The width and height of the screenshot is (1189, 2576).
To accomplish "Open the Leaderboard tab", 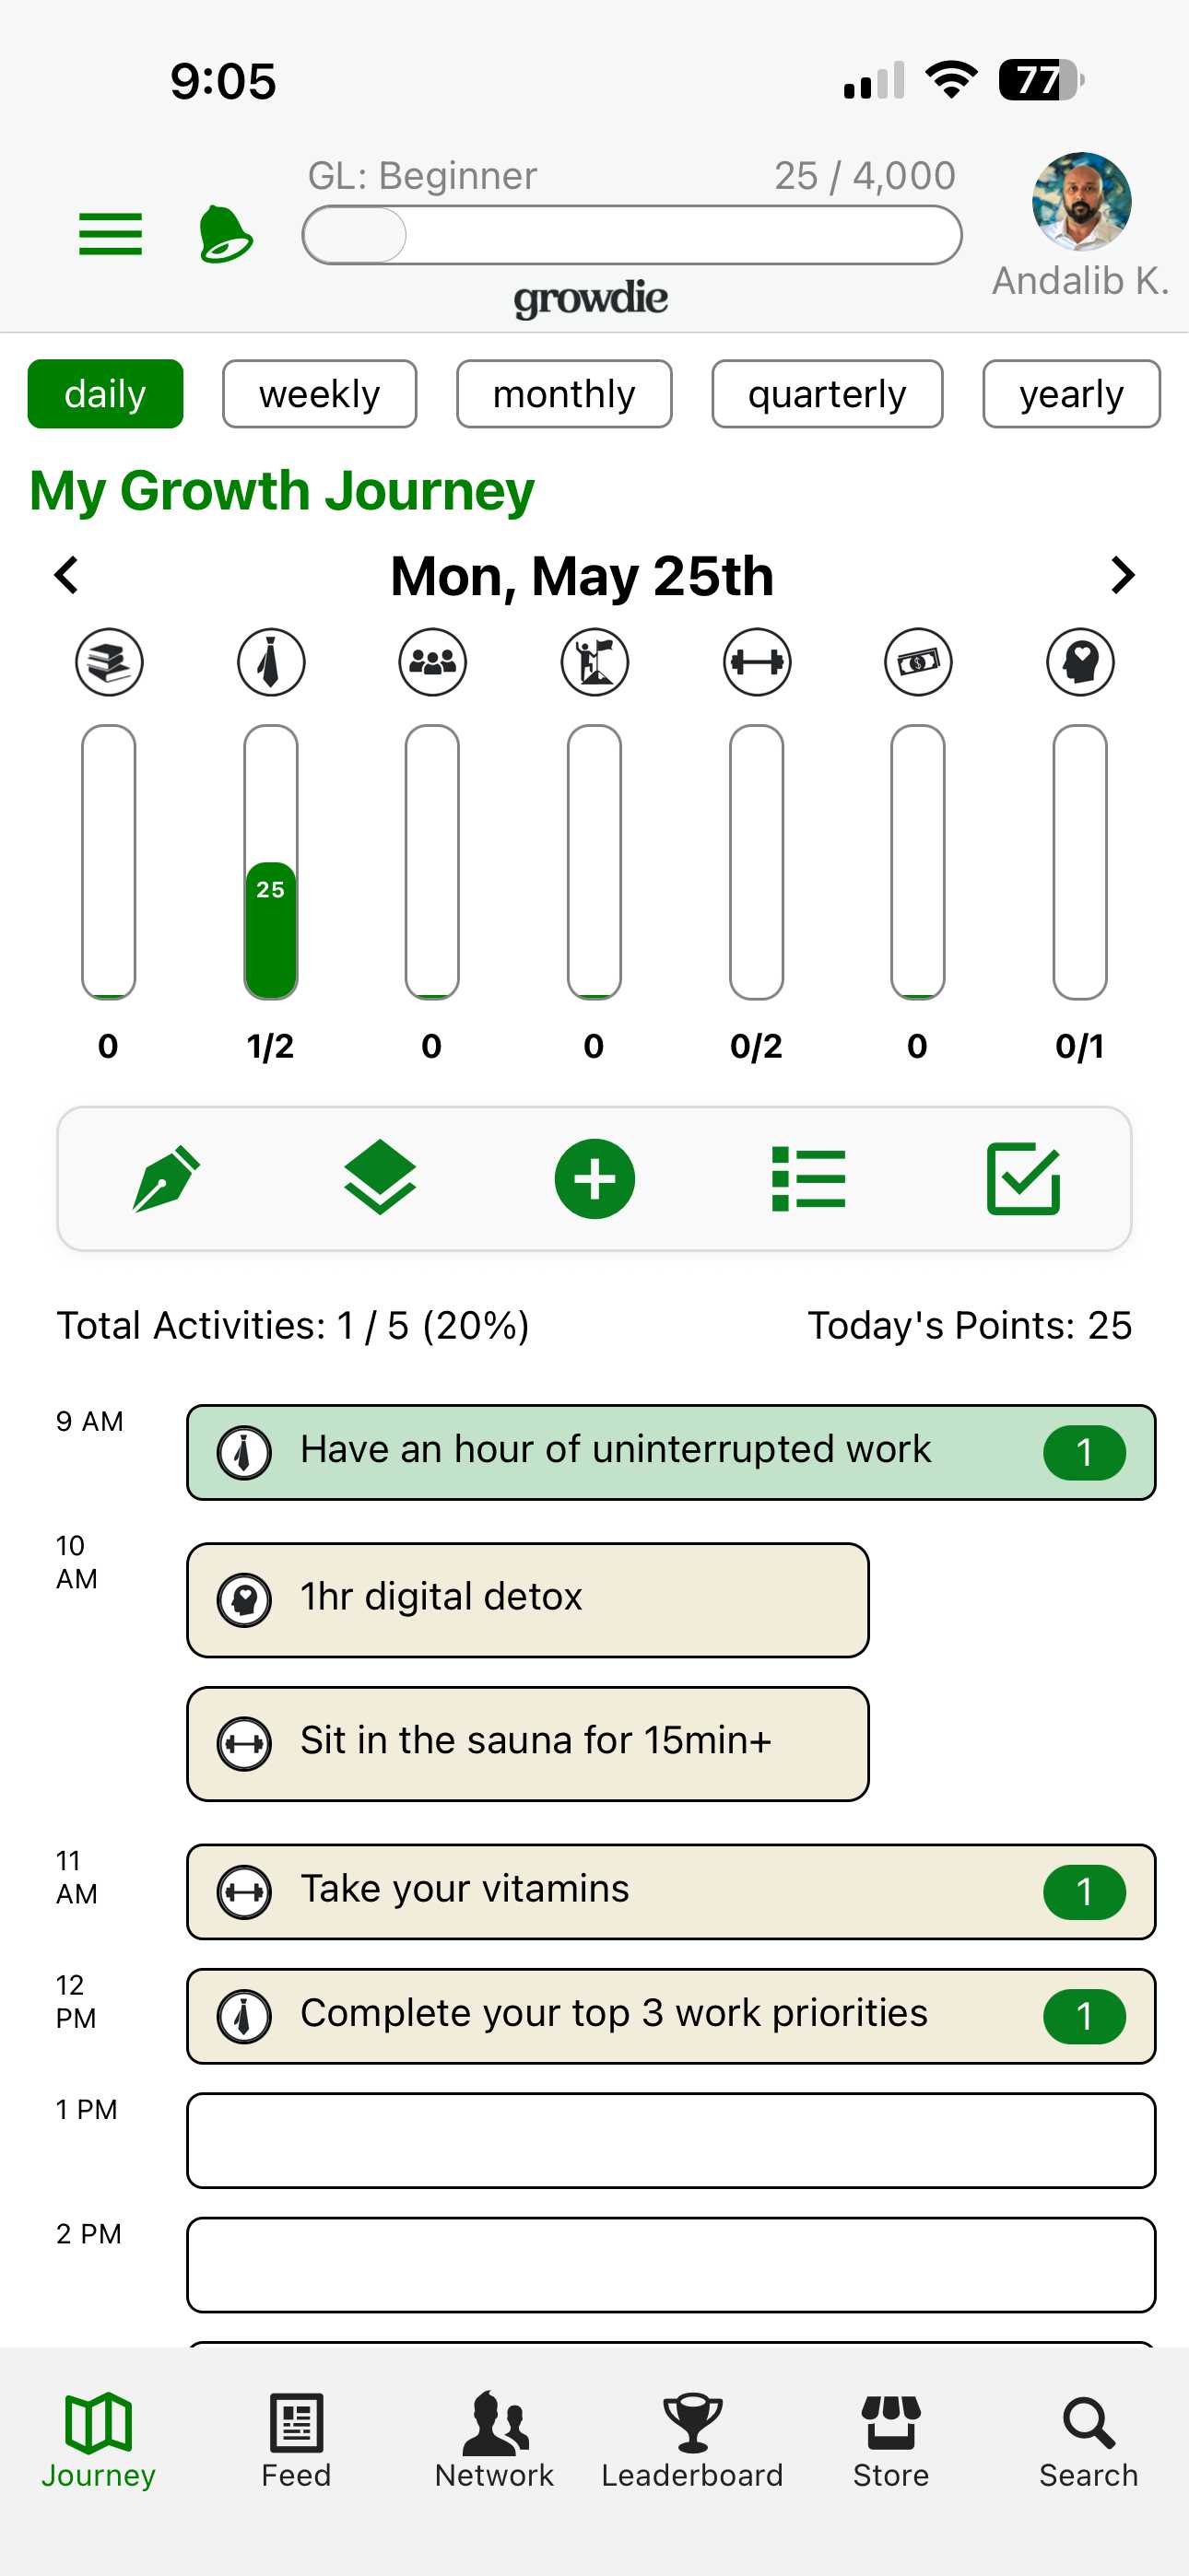I will pos(691,2441).
